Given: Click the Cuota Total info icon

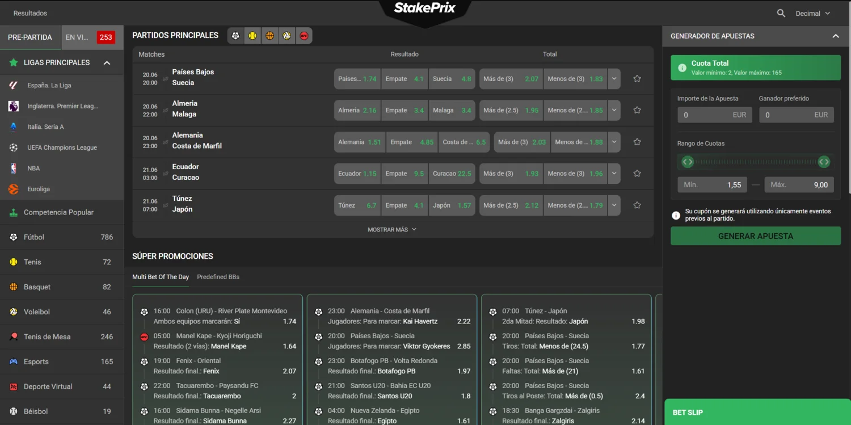Looking at the screenshot, I should (681, 68).
